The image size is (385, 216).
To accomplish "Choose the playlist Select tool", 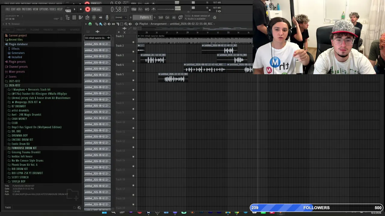I will pyautogui.click(x=122, y=24).
